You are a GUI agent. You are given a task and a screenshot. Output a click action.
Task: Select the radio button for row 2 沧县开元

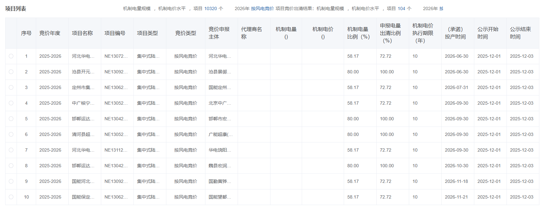coord(11,72)
